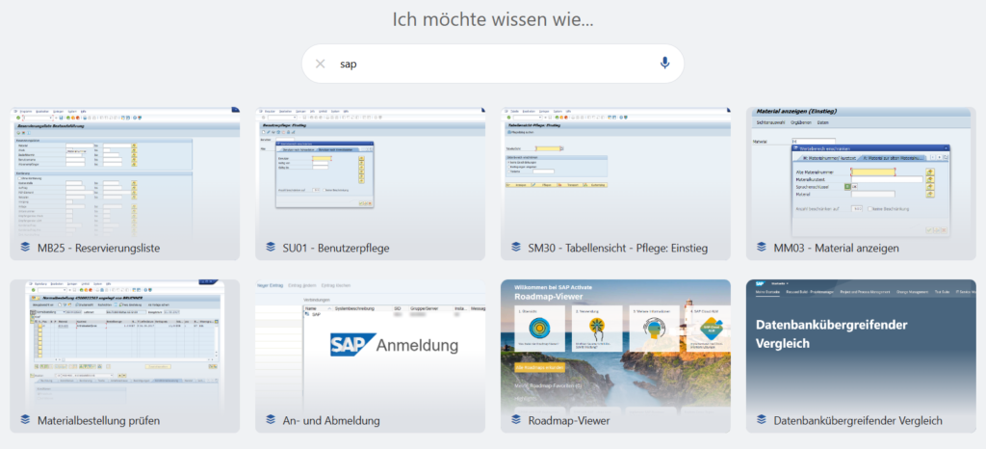Image resolution: width=986 pixels, height=449 pixels.
Task: Select the "Materialbestellung prüfen" title text
Action: tap(99, 421)
